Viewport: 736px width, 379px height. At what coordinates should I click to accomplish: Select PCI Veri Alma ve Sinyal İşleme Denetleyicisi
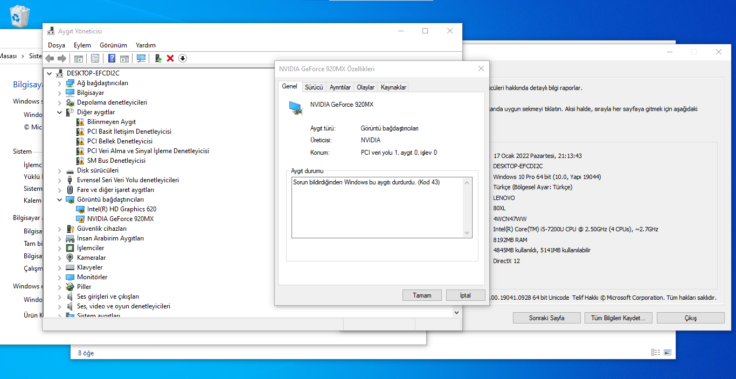coord(148,151)
